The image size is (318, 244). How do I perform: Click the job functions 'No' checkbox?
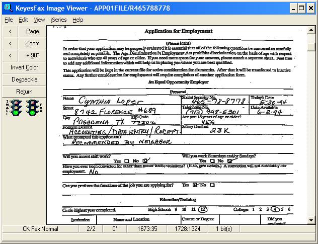coord(212,185)
